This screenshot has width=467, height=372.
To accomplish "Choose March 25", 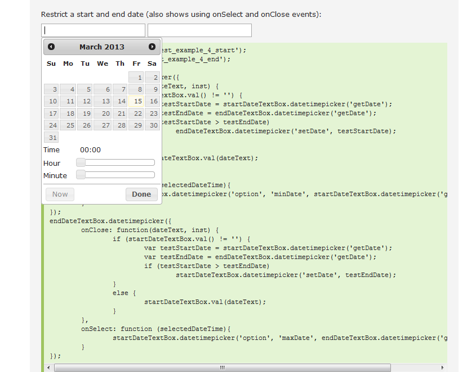I will tap(68, 125).
